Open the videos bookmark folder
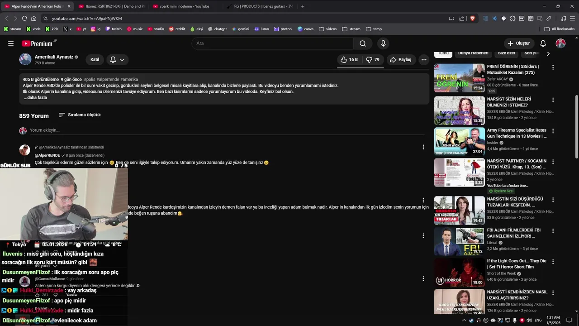This screenshot has width=579, height=326. click(x=327, y=29)
